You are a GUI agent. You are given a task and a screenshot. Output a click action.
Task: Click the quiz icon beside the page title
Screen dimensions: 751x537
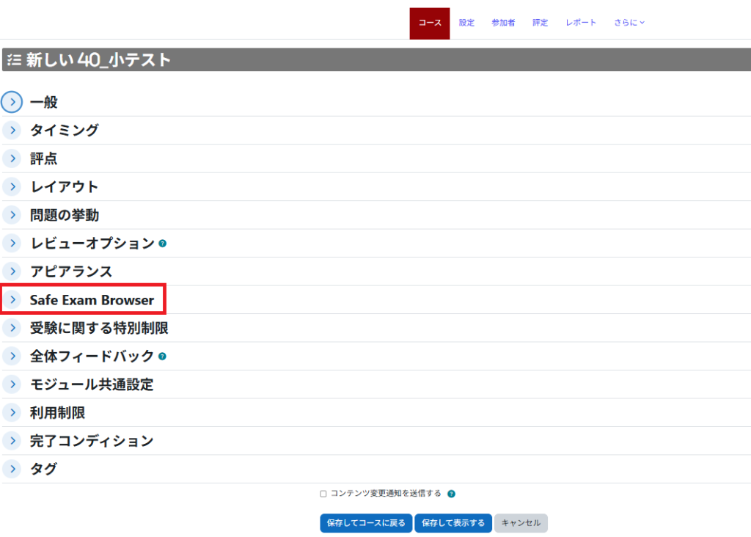pyautogui.click(x=15, y=60)
